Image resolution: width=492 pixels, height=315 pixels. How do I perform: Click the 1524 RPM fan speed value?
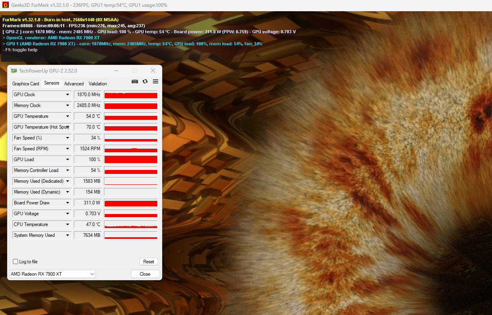(88, 149)
